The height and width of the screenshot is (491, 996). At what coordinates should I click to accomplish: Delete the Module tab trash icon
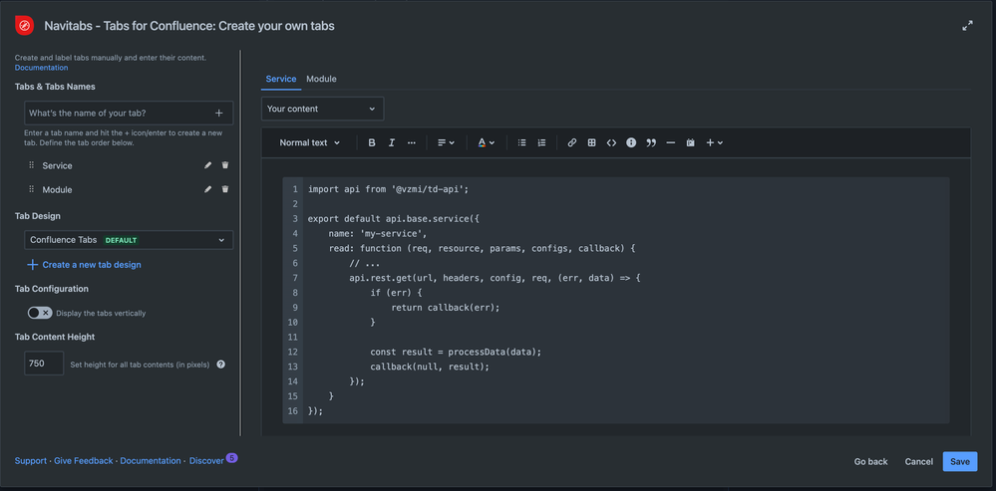tap(225, 189)
